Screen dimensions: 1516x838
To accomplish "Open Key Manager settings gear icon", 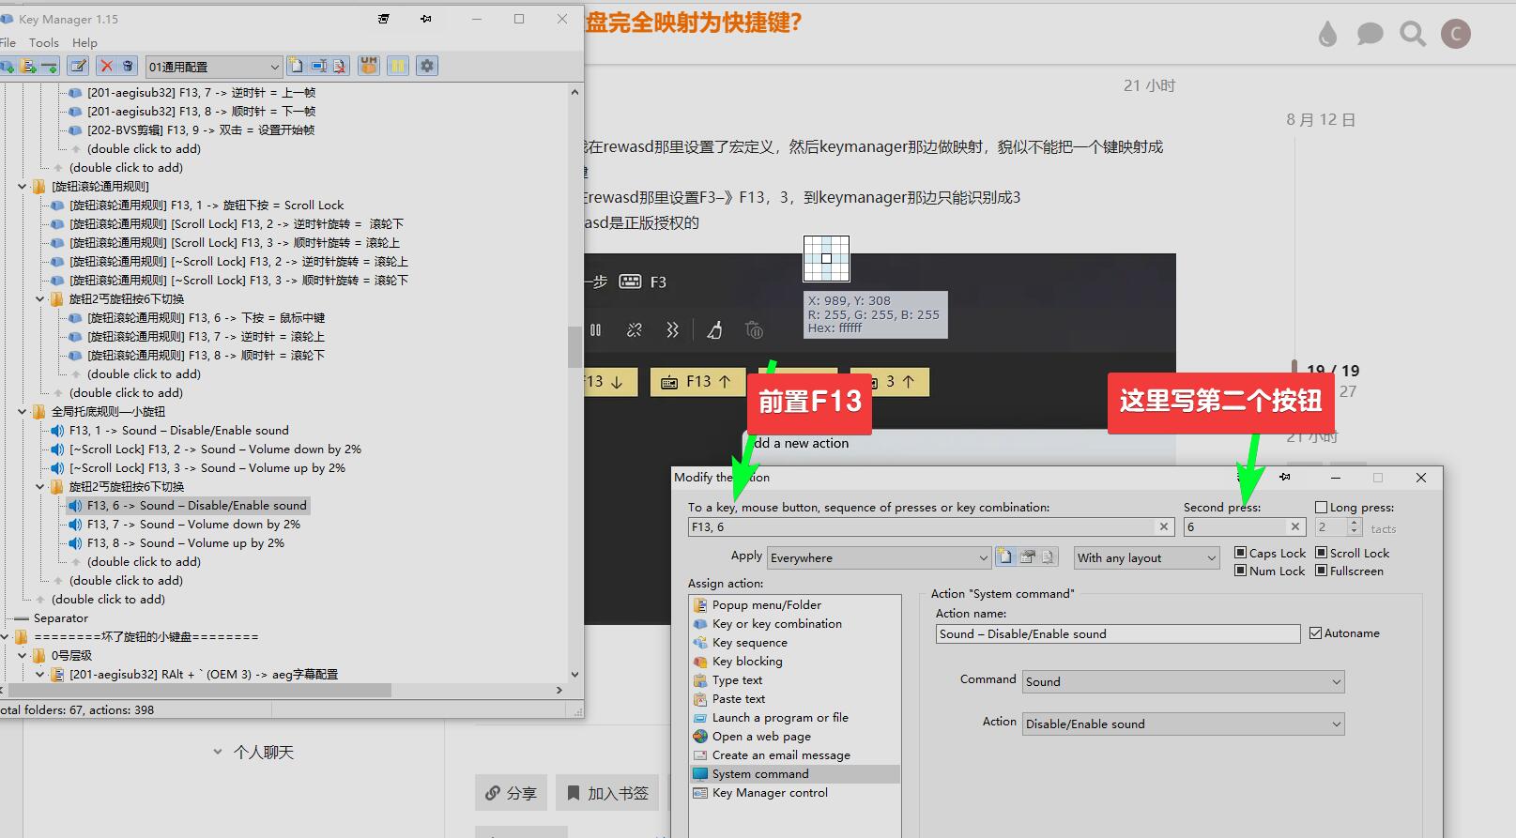I will [427, 66].
